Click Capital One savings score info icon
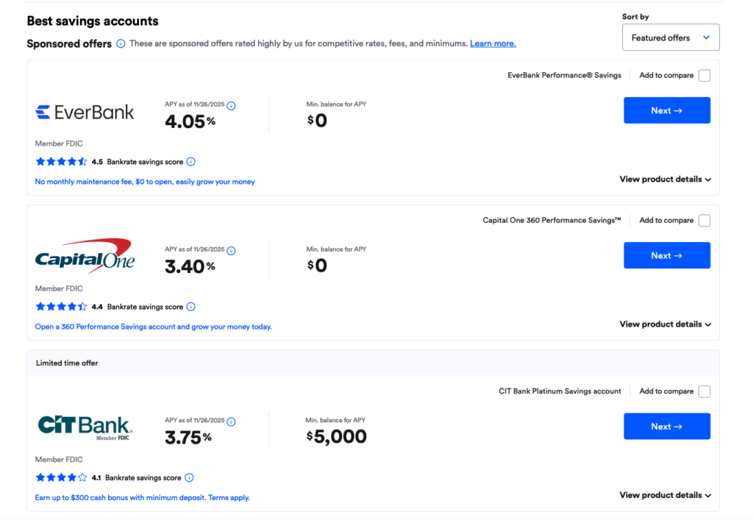 [x=191, y=307]
